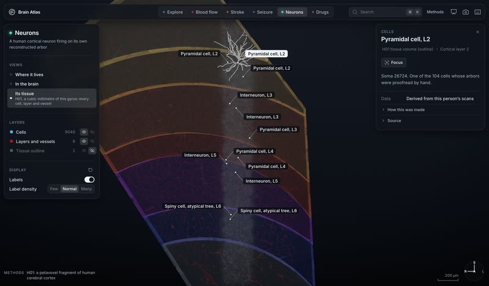This screenshot has width=489, height=286.
Task: Hide Tissue outline with crossed-eye icon
Action: coord(92,151)
